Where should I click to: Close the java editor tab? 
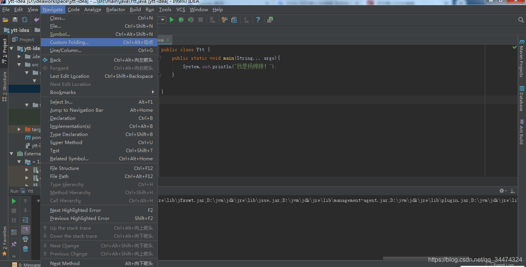click(168, 40)
